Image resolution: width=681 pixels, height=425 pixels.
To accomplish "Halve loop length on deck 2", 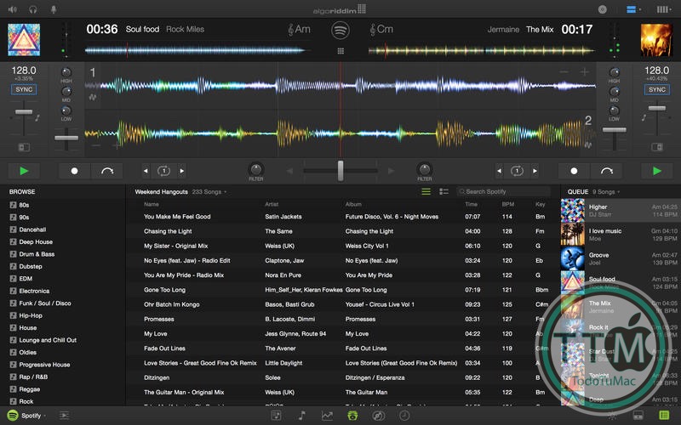I will (x=499, y=171).
